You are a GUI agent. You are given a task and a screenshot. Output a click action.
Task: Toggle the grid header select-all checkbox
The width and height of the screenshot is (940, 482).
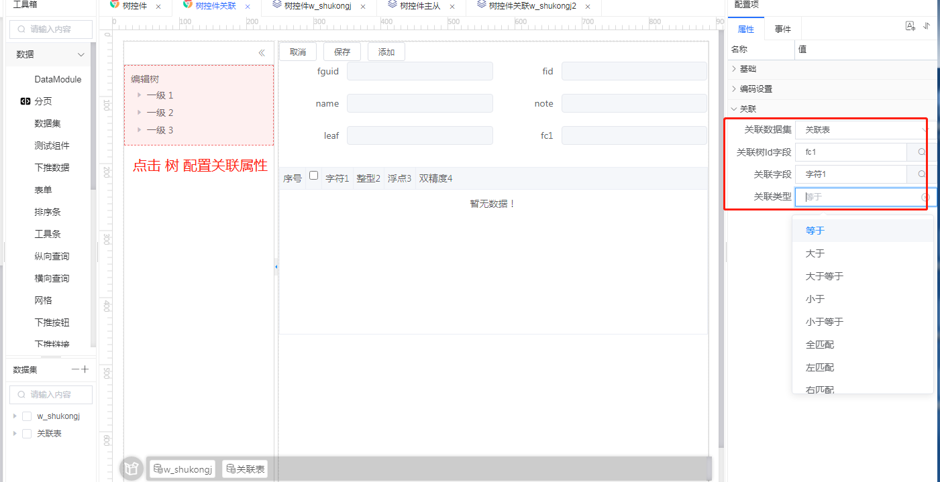click(x=313, y=176)
